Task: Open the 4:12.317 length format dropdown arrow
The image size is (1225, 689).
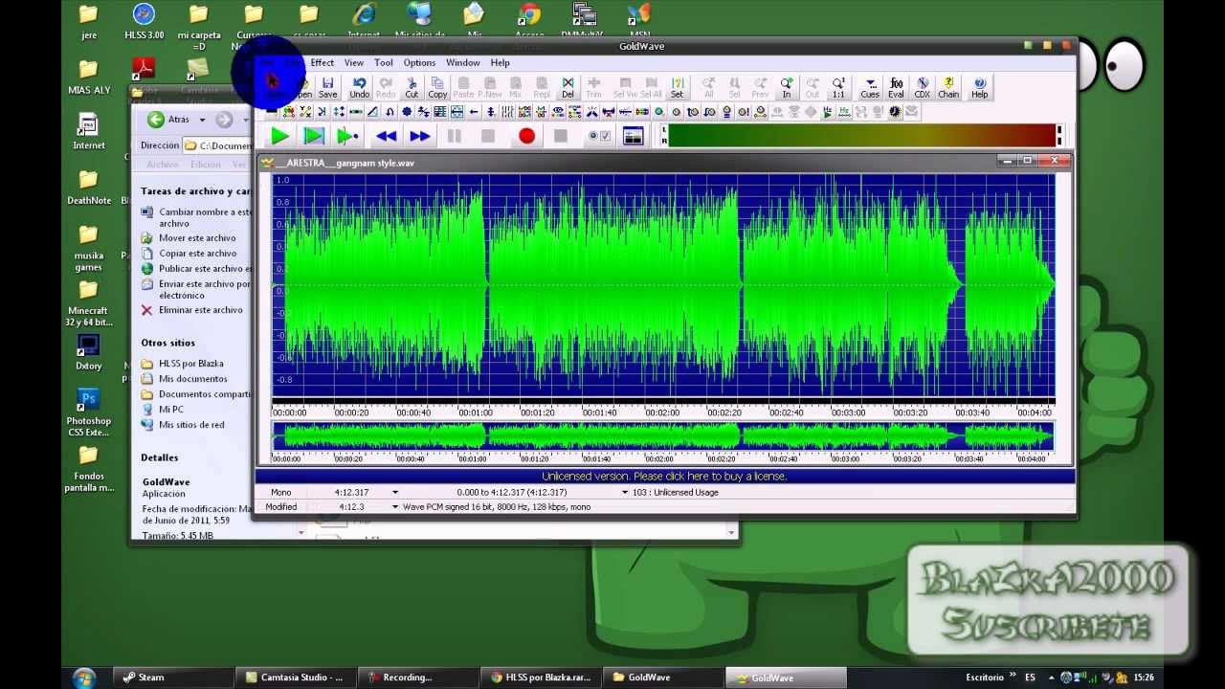Action: pyautogui.click(x=394, y=492)
